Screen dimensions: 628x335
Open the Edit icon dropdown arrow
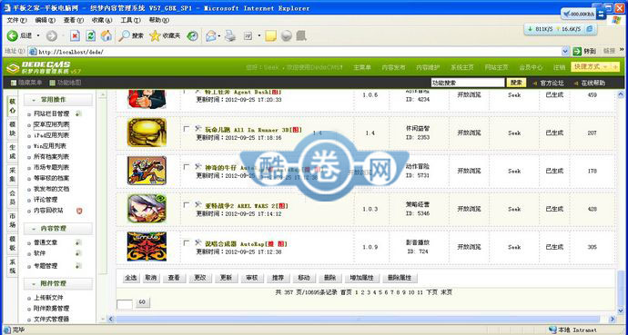point(259,36)
